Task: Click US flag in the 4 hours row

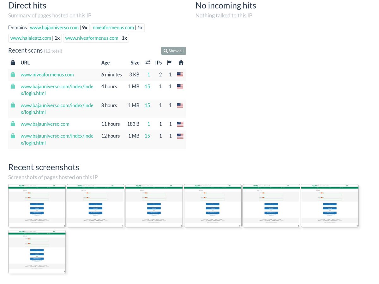Action: click(180, 86)
